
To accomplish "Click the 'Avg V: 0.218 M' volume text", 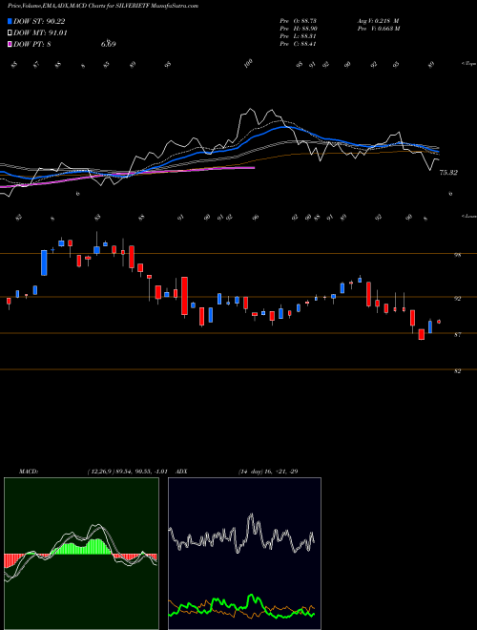I will coord(378,20).
